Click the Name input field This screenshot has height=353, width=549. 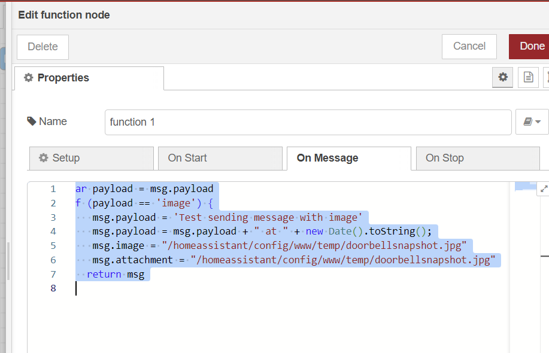pyautogui.click(x=308, y=122)
